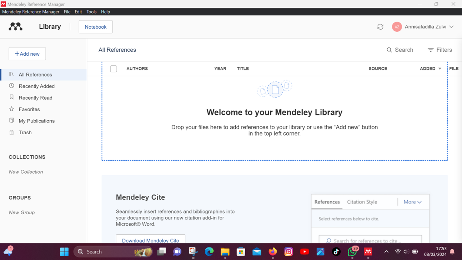
Task: Open the File menu
Action: coord(67,12)
